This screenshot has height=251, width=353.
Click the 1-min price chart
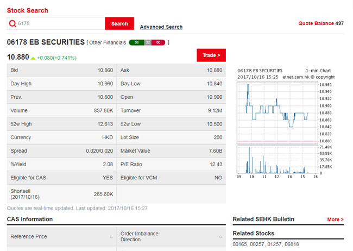point(277,111)
